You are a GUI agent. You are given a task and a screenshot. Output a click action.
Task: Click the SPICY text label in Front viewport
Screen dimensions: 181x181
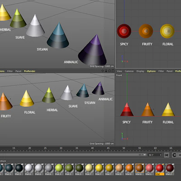click(126, 122)
